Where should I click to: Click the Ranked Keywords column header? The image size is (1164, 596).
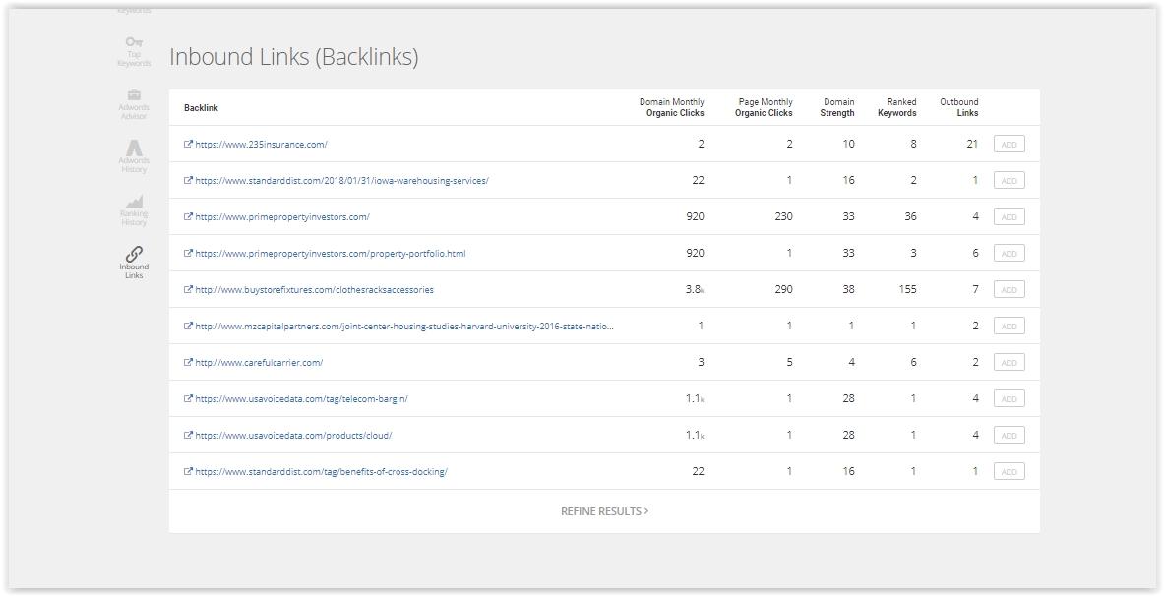[x=896, y=107]
